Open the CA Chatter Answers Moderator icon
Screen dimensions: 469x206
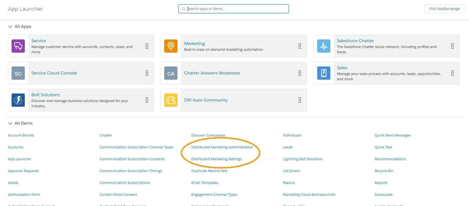pos(171,73)
